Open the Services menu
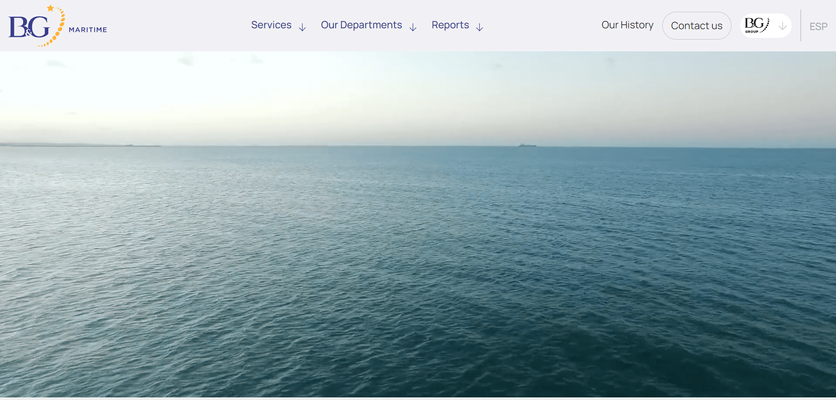836x400 pixels. 271,25
